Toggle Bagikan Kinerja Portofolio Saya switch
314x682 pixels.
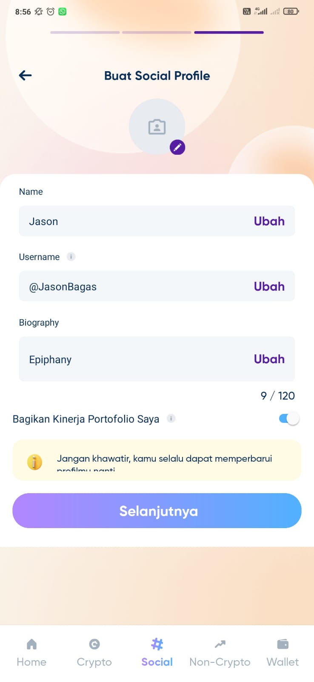289,419
